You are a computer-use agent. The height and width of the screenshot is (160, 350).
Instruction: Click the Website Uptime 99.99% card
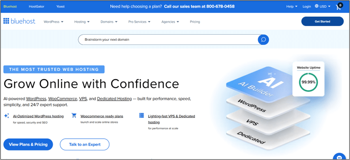pyautogui.click(x=308, y=79)
